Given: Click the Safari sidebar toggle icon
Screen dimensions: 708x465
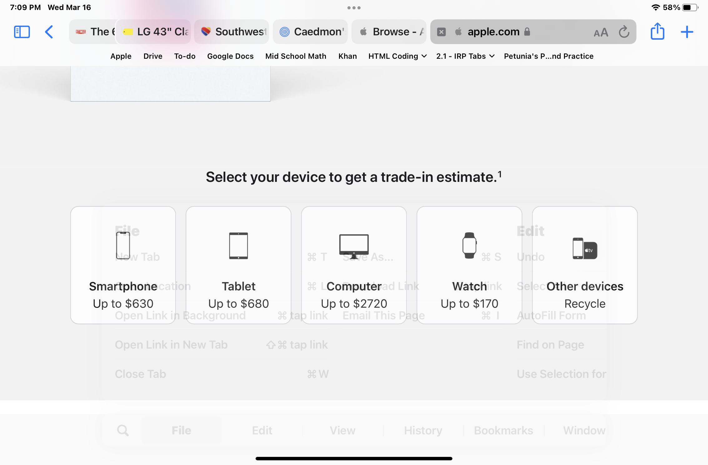Looking at the screenshot, I should [21, 32].
